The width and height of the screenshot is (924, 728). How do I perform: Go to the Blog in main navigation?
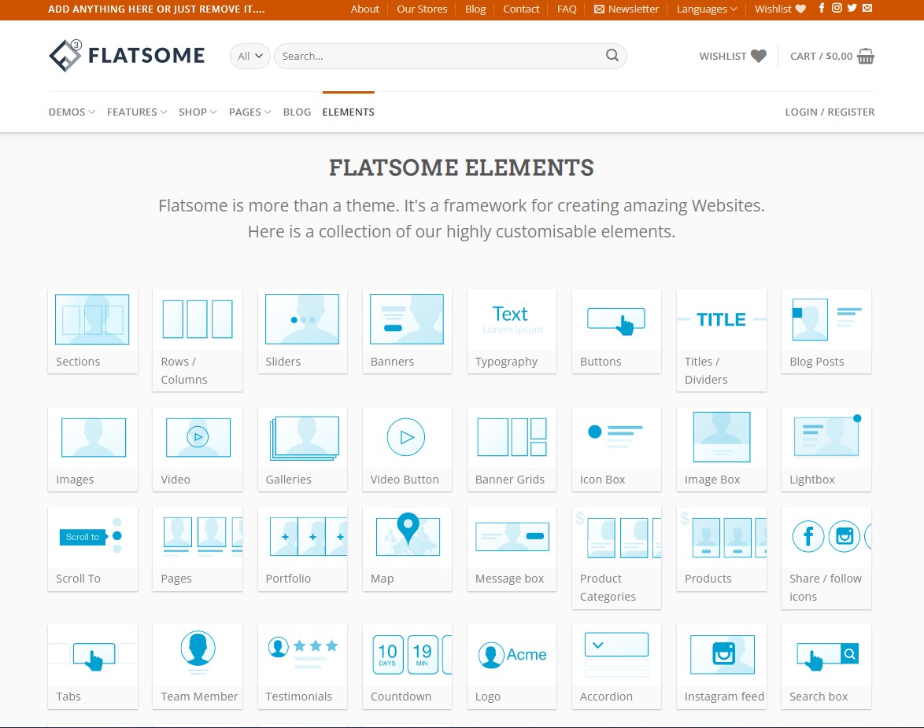[x=297, y=112]
